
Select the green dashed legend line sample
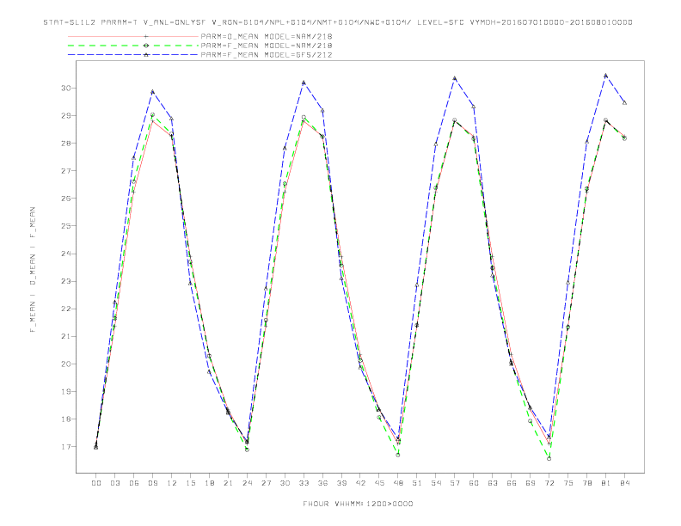click(x=133, y=46)
